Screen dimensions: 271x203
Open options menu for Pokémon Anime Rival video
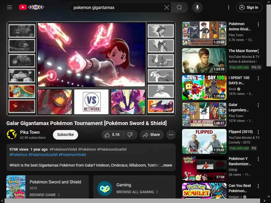click(258, 24)
